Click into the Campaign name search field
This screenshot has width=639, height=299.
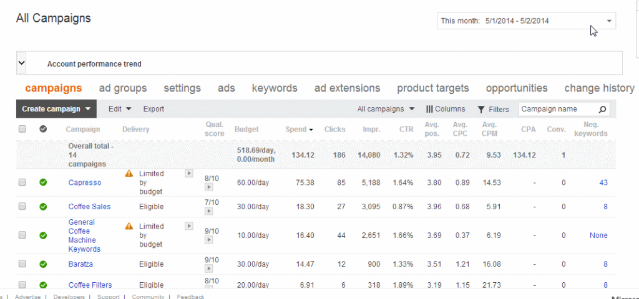point(557,109)
